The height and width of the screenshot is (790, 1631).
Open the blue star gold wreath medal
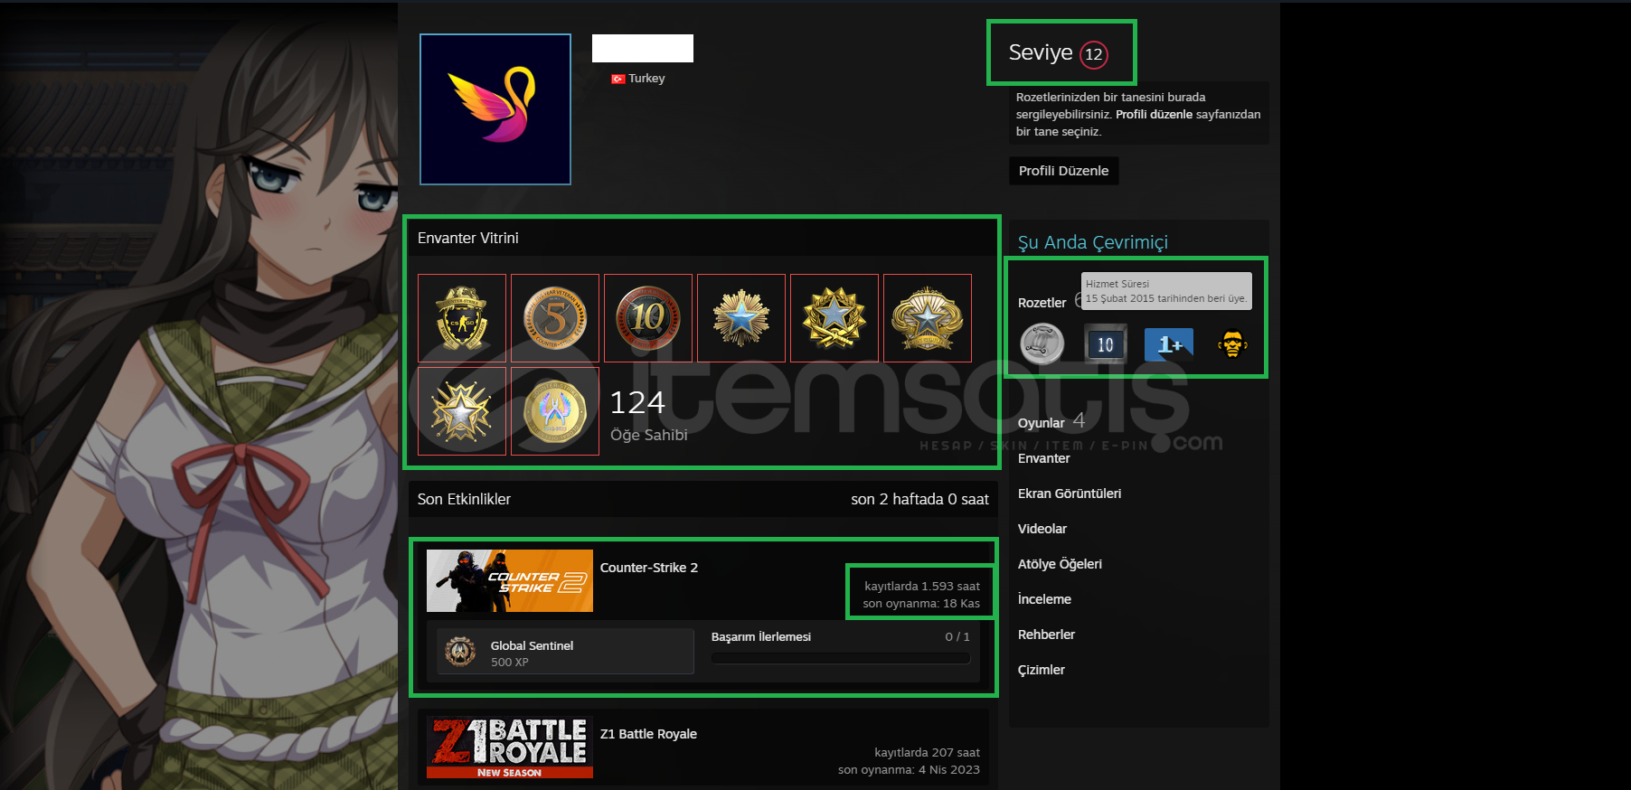[x=928, y=318]
